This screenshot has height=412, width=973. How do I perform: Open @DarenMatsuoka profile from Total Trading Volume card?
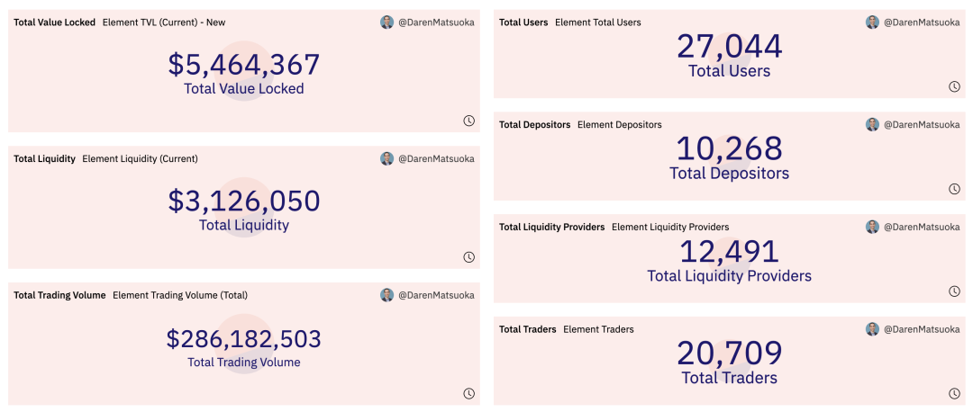coord(436,295)
